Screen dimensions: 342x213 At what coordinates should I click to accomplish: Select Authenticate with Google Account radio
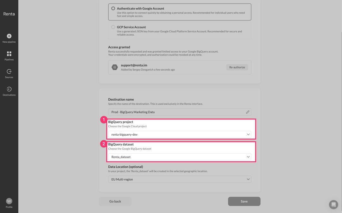113,9
